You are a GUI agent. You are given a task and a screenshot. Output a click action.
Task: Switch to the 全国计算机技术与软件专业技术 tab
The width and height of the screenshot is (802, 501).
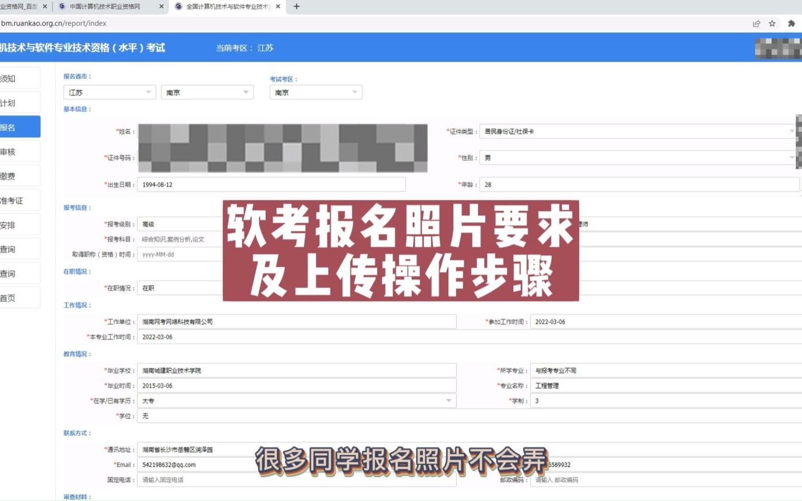pyautogui.click(x=227, y=6)
